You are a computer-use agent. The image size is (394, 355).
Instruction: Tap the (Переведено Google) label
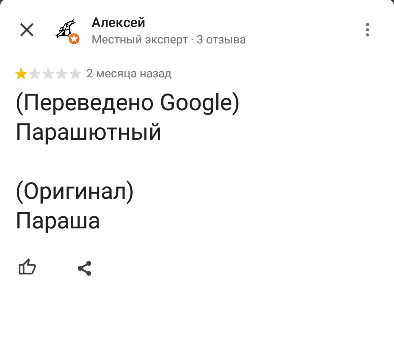click(127, 103)
